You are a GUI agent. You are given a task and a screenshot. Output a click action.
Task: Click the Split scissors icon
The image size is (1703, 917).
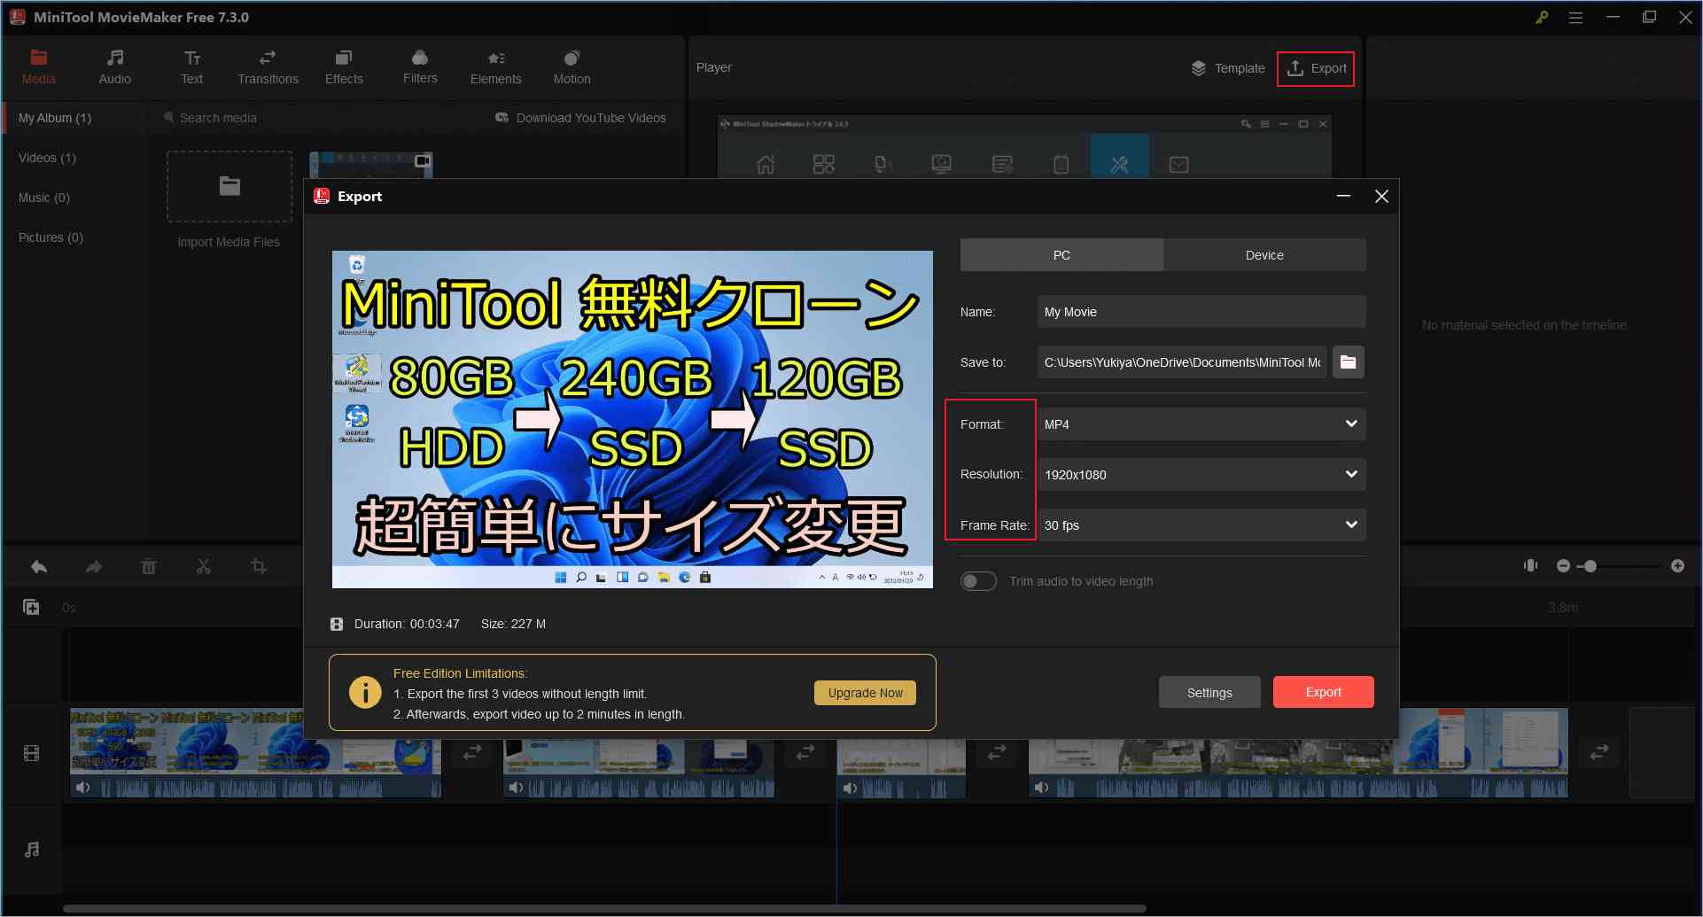[204, 566]
